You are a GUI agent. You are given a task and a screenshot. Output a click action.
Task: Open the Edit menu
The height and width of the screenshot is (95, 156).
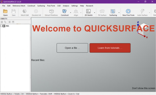(x=9, y=6)
